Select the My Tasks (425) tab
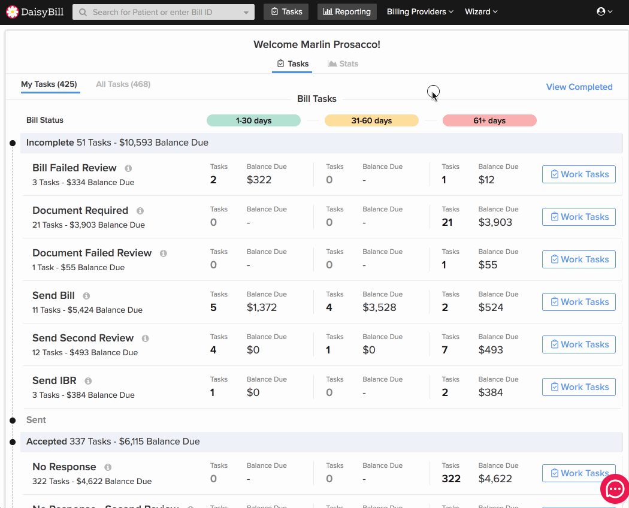Image resolution: width=629 pixels, height=508 pixels. click(x=49, y=84)
